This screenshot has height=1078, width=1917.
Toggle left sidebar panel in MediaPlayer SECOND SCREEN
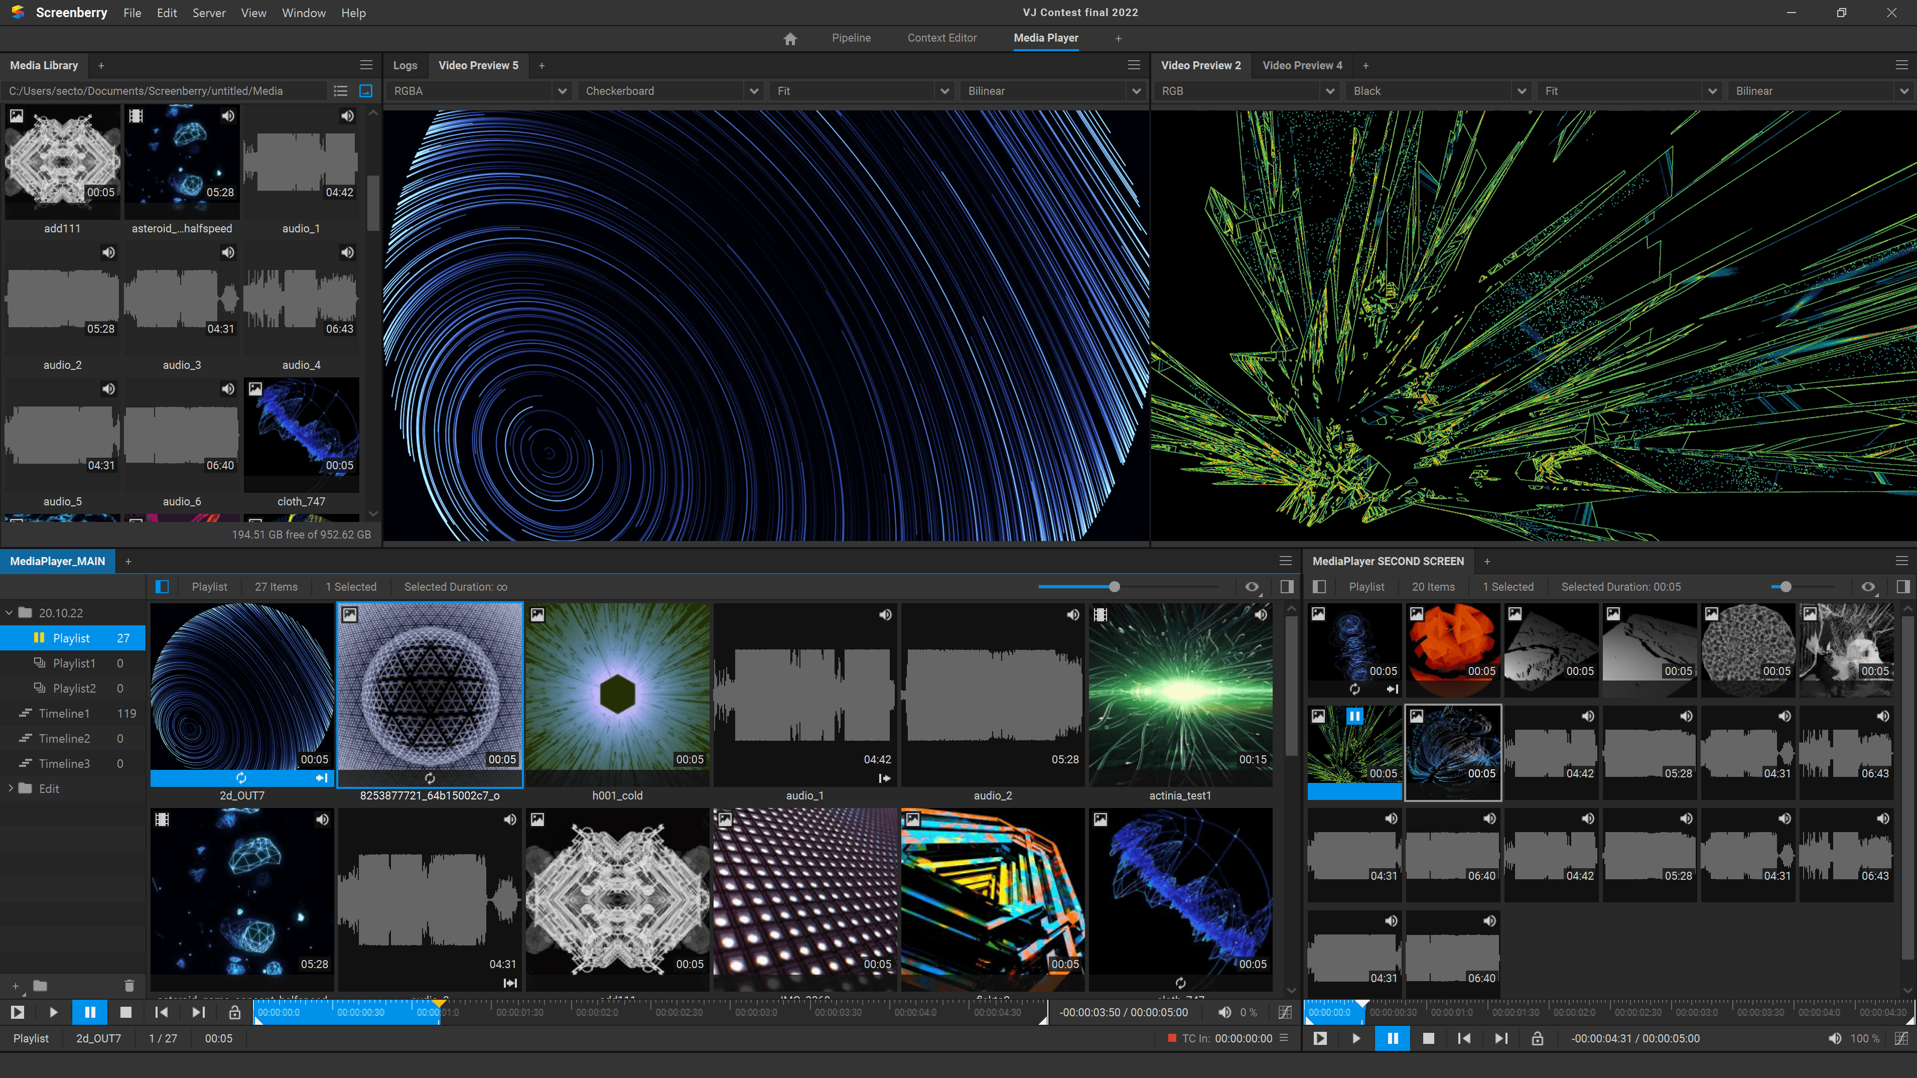pyautogui.click(x=1319, y=587)
